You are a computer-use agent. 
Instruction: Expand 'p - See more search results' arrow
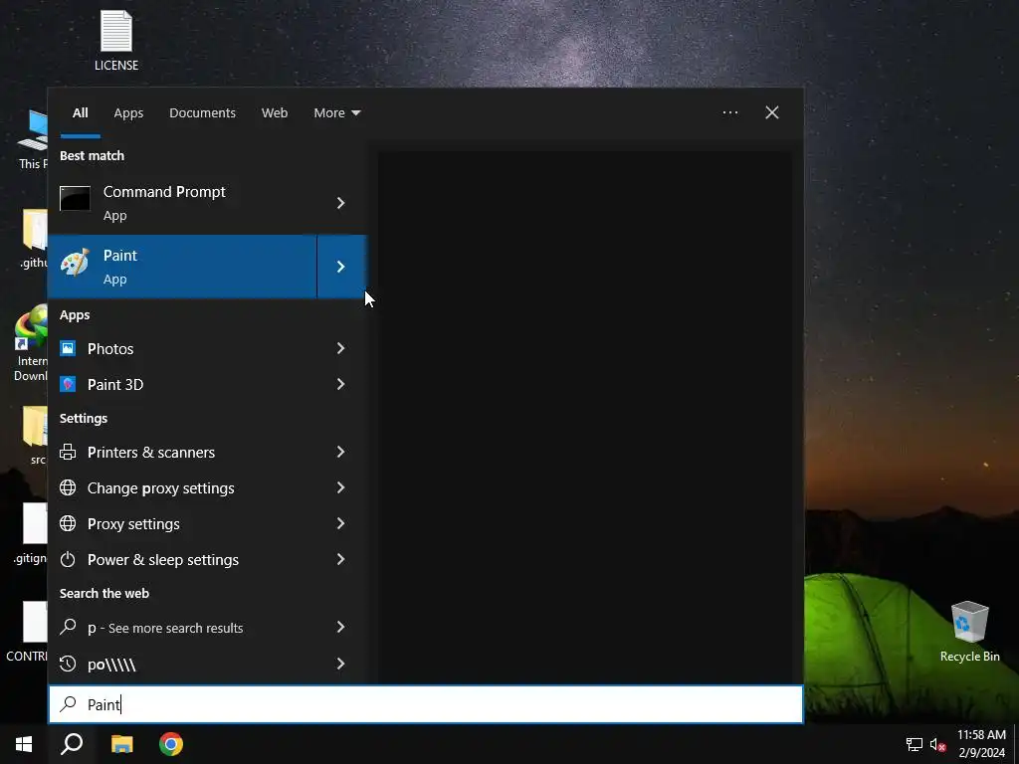click(340, 627)
